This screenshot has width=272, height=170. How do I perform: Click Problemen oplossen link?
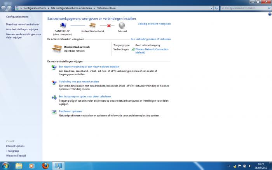point(70,111)
